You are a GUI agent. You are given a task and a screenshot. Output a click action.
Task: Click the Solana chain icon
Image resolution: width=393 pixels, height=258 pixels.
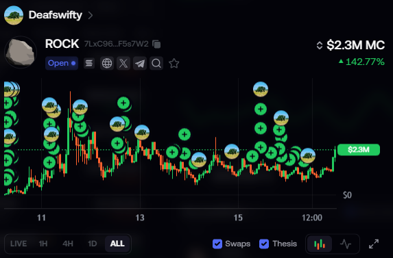pyautogui.click(x=89, y=63)
